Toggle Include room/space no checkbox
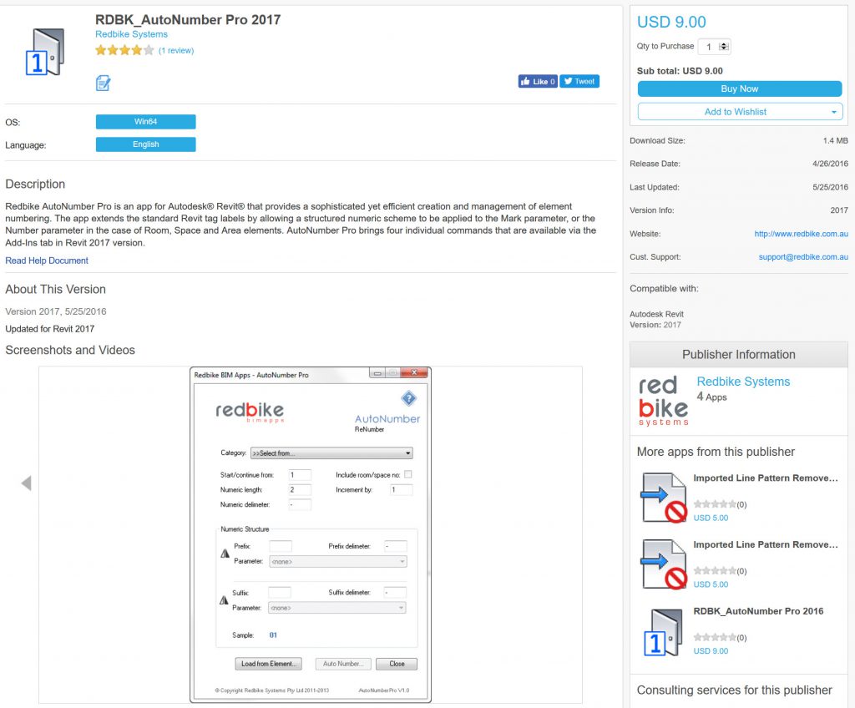The height and width of the screenshot is (708, 855). (408, 474)
